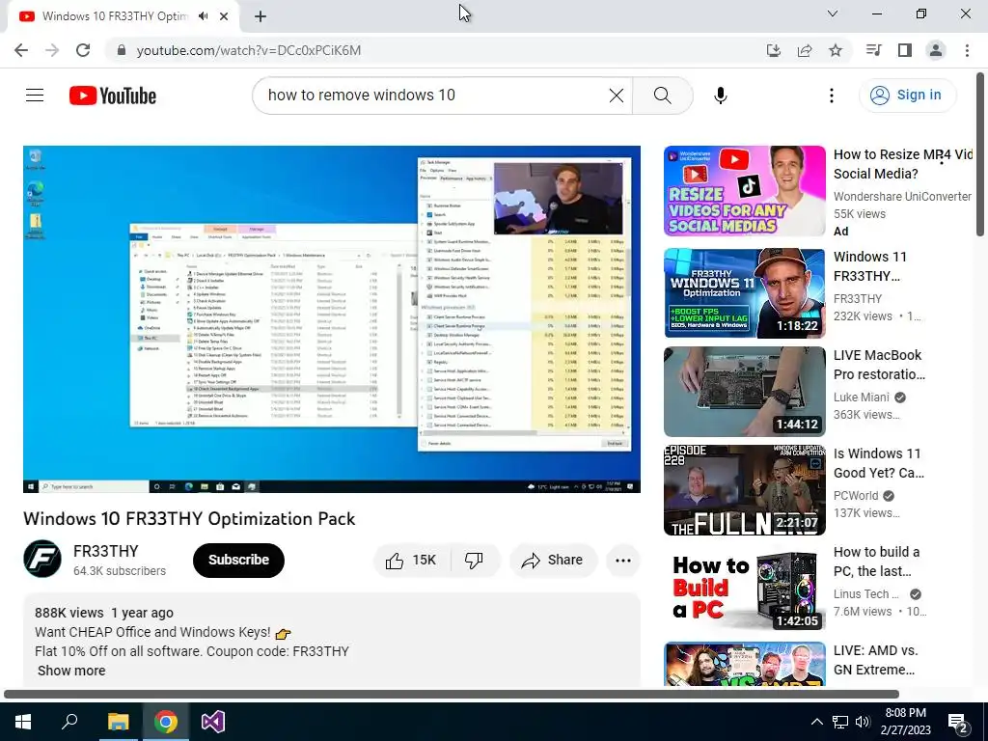Screen dimensions: 988x741
Task: Open the volume control in tray
Action: pyautogui.click(x=863, y=722)
